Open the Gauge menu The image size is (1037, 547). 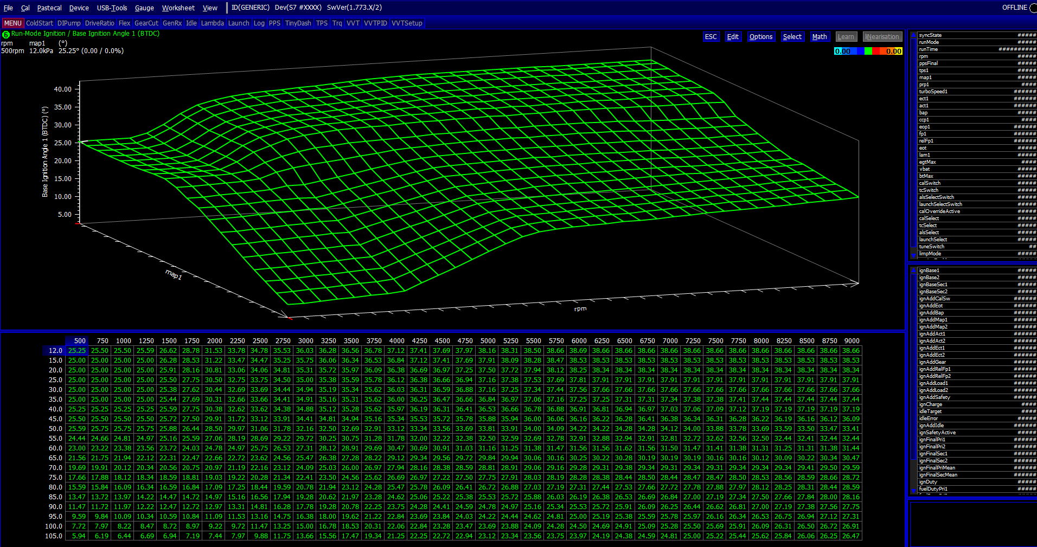pos(144,8)
